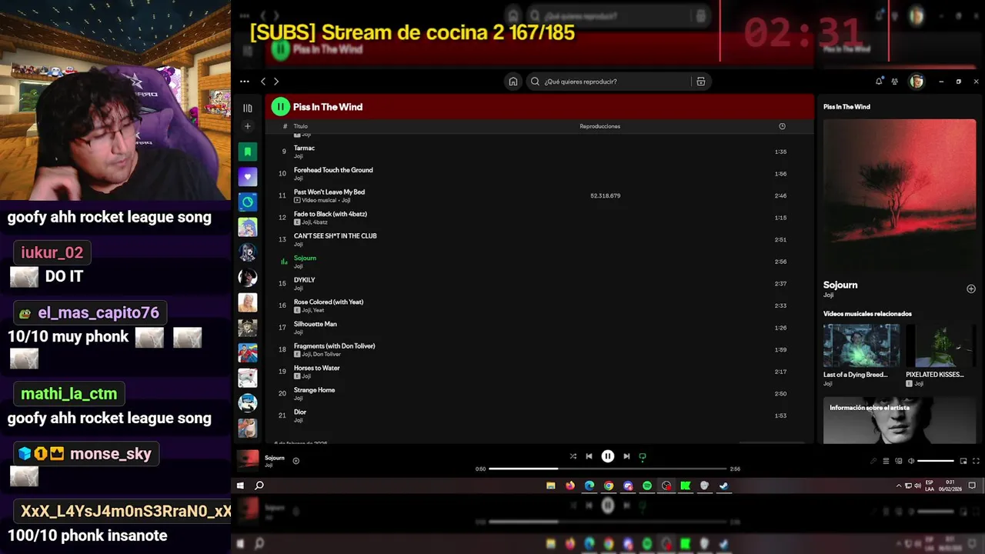
Task: Click now-playing bar album thumbnail
Action: coord(248,459)
